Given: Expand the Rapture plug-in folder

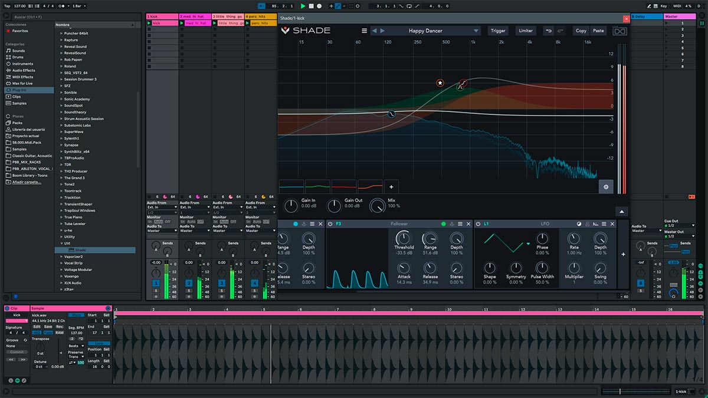Looking at the screenshot, I should coord(61,40).
